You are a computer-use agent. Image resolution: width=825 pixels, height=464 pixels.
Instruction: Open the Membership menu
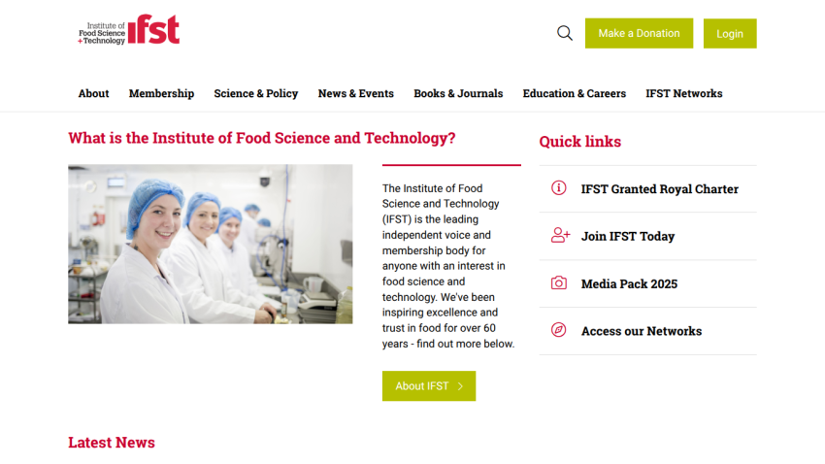[161, 93]
